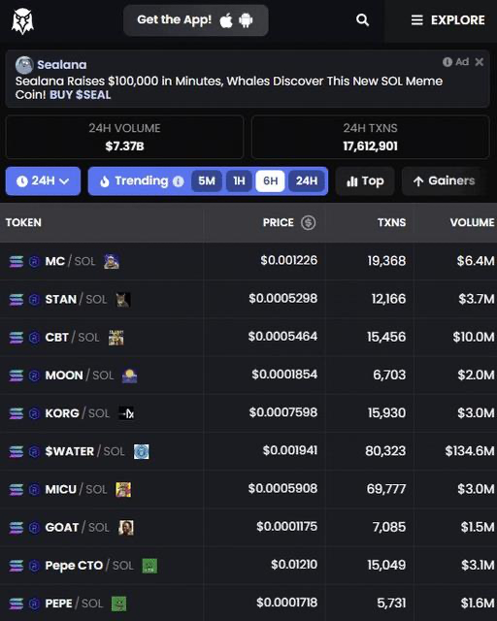Click the Pepe CTO price $0.01210
This screenshot has height=621, width=497.
[x=294, y=565]
